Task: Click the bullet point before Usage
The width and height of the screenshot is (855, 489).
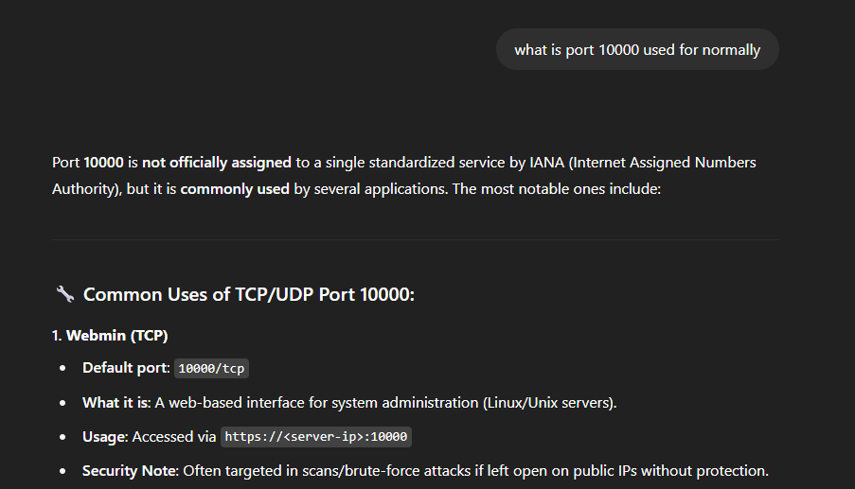Action: (x=62, y=437)
